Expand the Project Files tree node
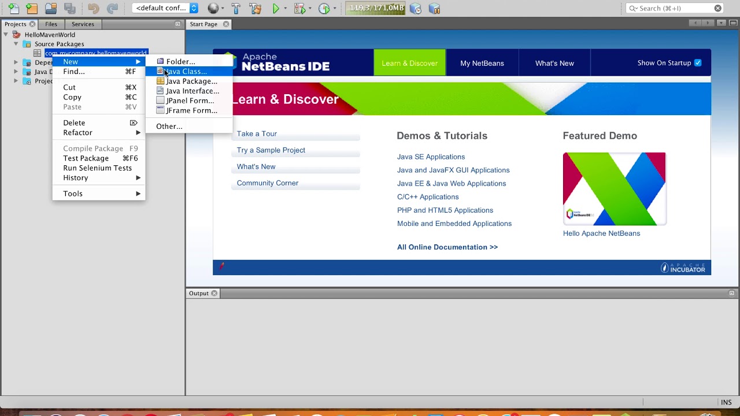 click(16, 81)
